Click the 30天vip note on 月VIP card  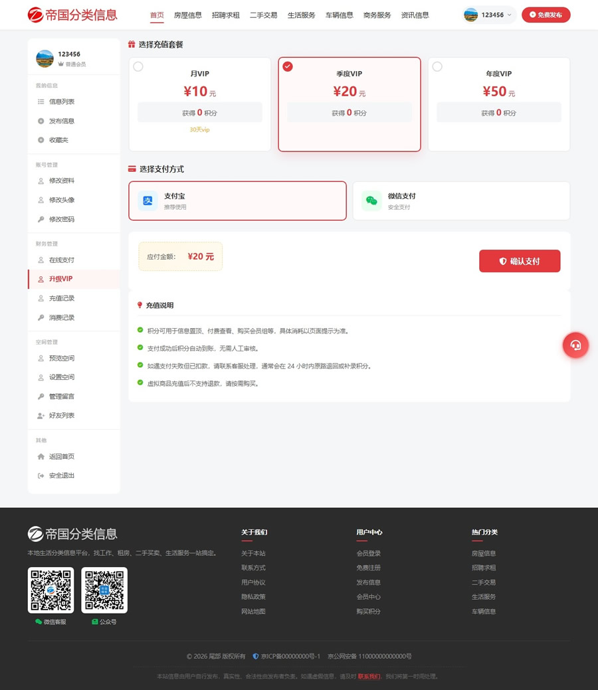tap(199, 129)
